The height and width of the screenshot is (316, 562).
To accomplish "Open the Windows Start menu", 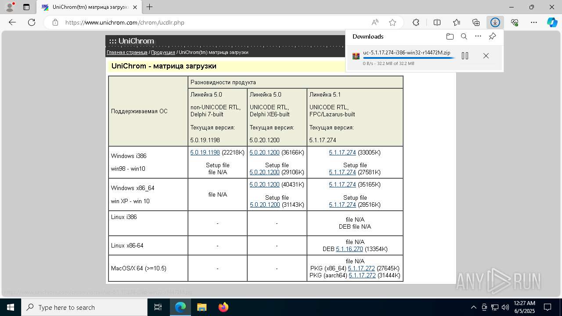I will pos(11,307).
